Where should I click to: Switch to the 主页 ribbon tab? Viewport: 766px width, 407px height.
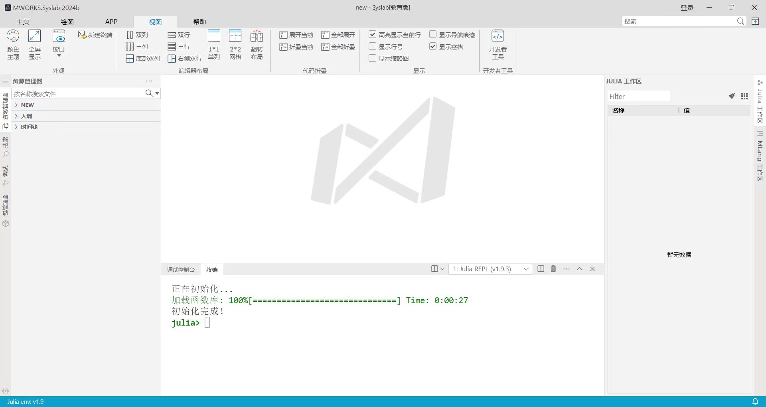(x=23, y=22)
